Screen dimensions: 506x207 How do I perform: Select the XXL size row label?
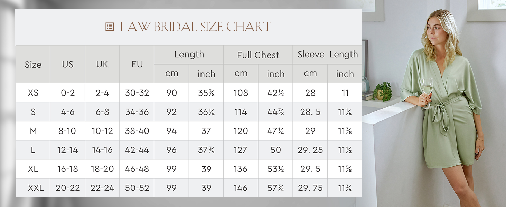pyautogui.click(x=33, y=188)
